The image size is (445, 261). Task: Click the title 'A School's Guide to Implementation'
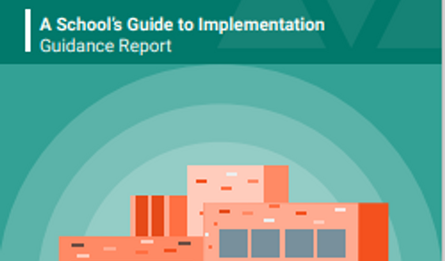click(x=182, y=24)
